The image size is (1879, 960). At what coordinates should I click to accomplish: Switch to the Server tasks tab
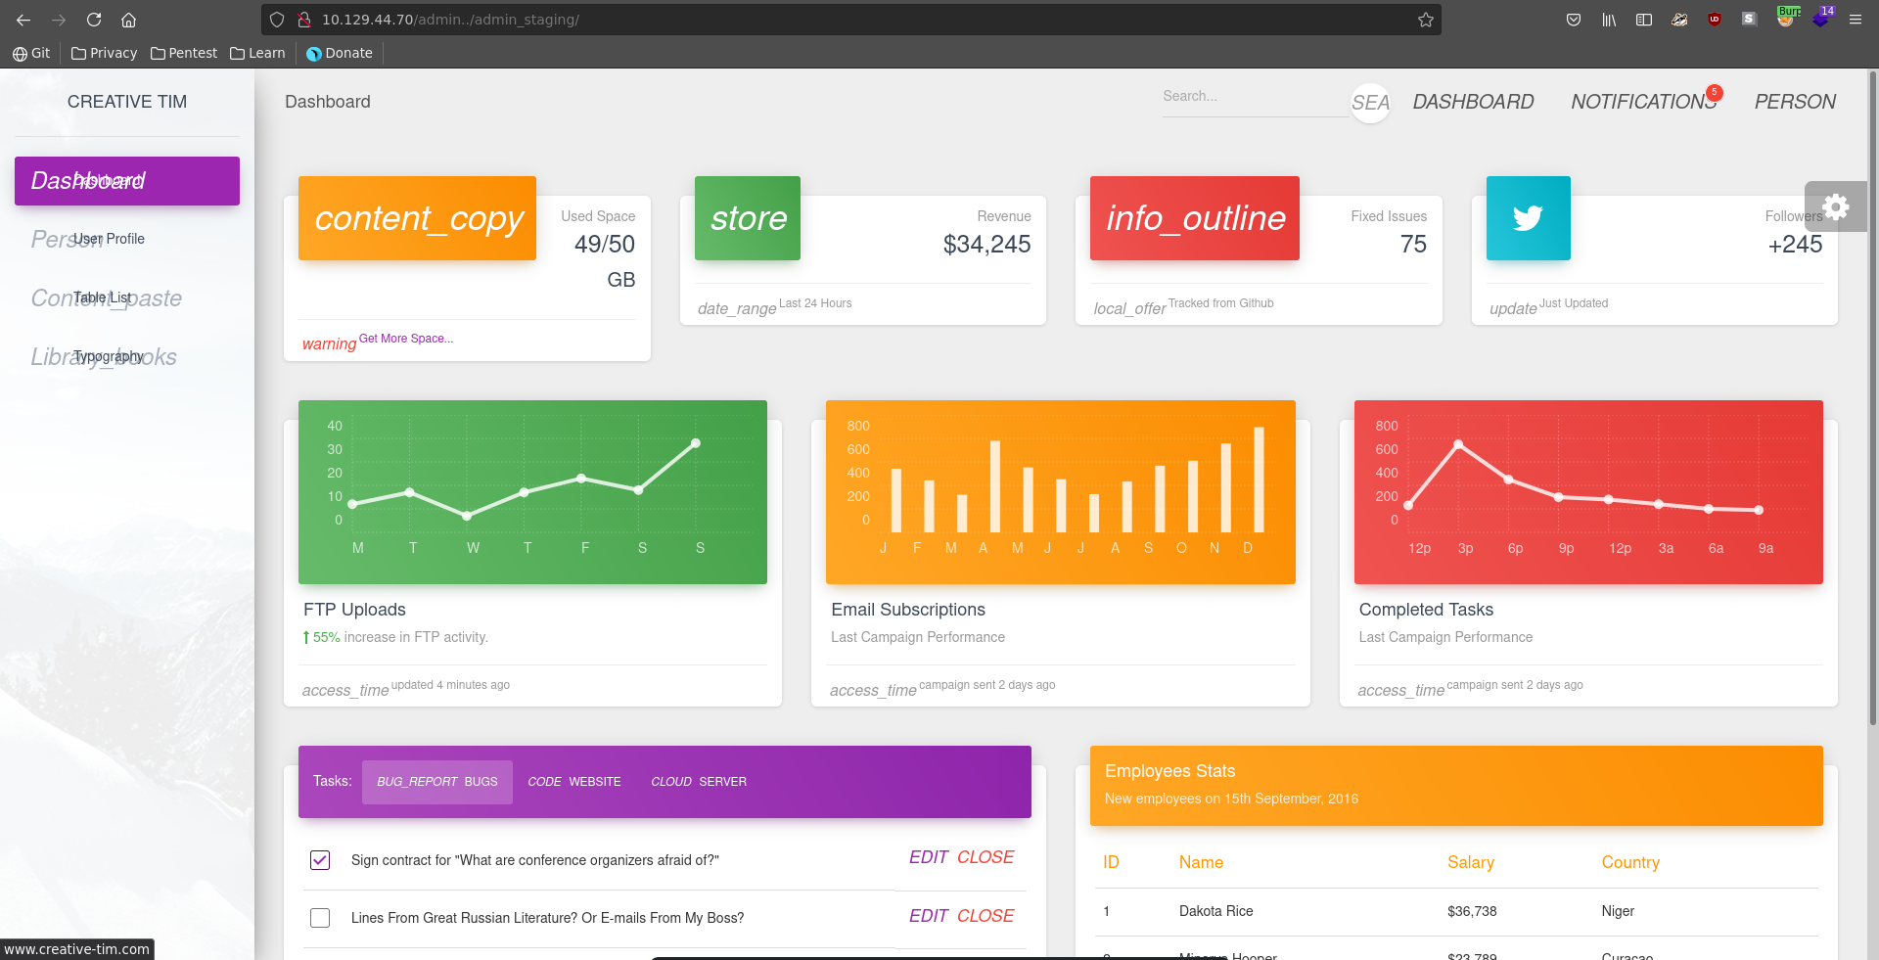pyautogui.click(x=699, y=782)
